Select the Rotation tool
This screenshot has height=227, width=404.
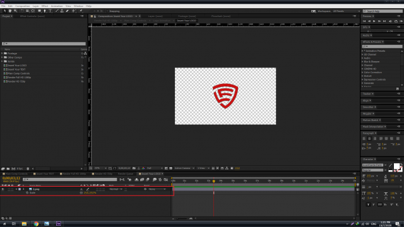pyautogui.click(x=22, y=11)
